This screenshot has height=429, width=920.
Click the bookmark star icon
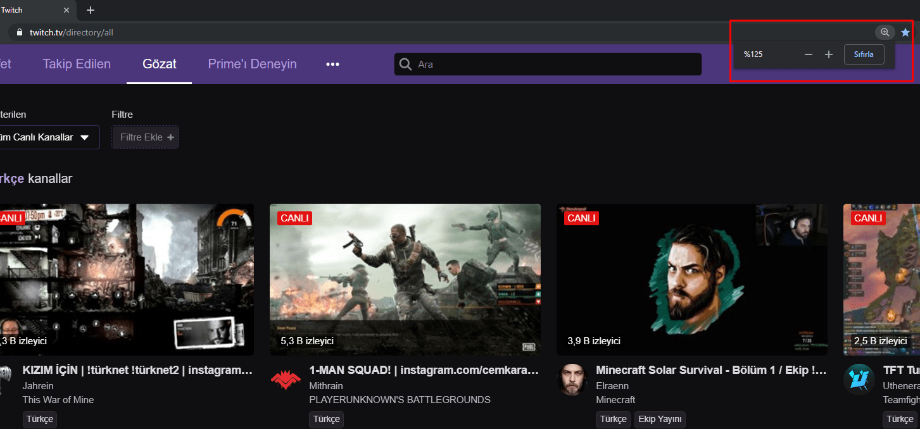(905, 32)
